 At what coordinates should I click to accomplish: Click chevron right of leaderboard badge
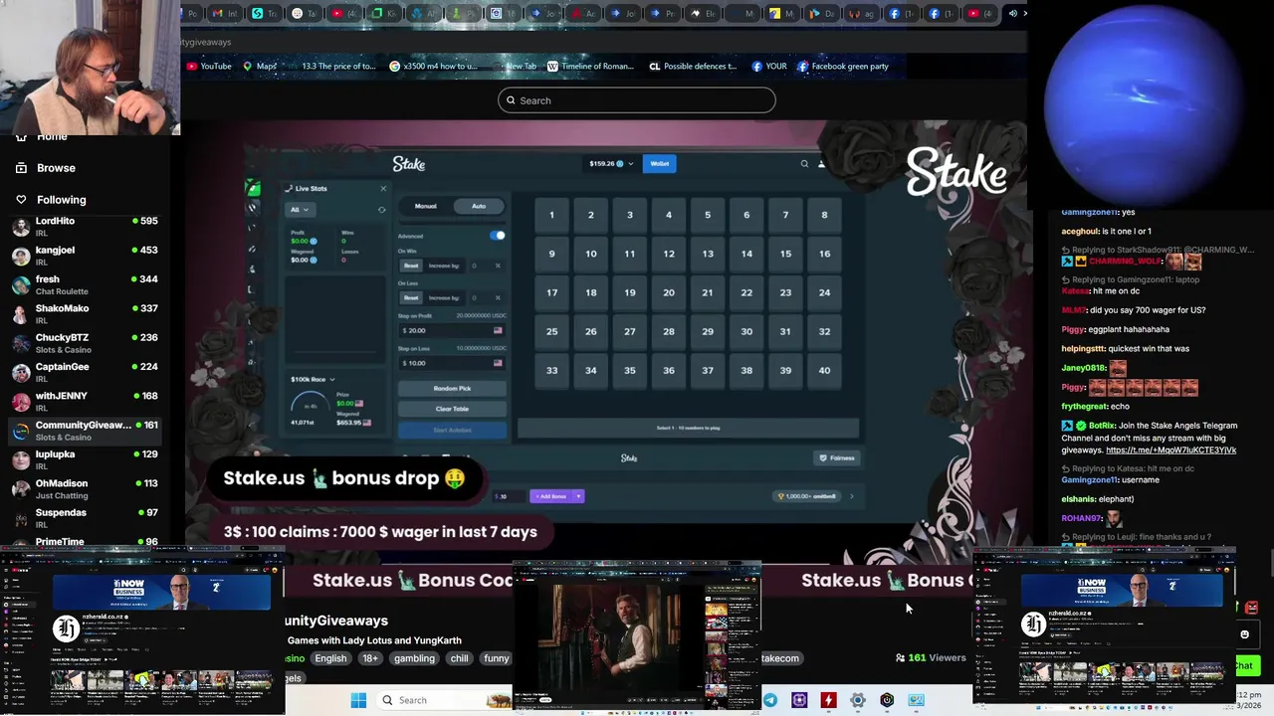[851, 496]
